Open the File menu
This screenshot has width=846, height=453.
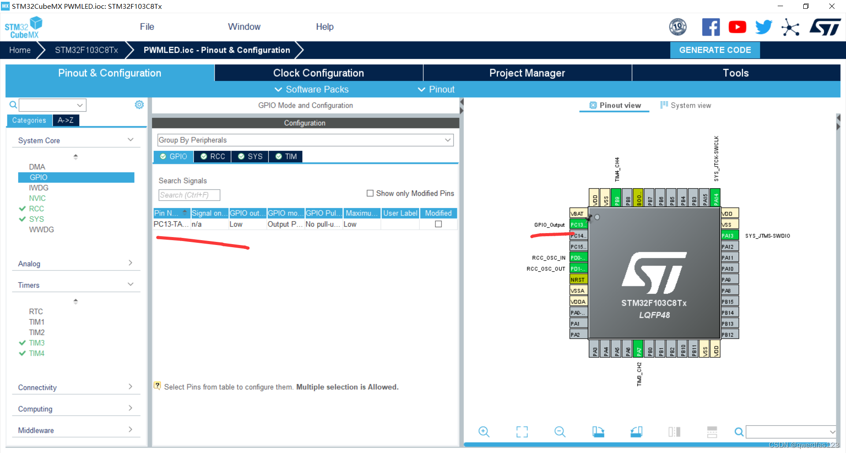click(x=147, y=27)
